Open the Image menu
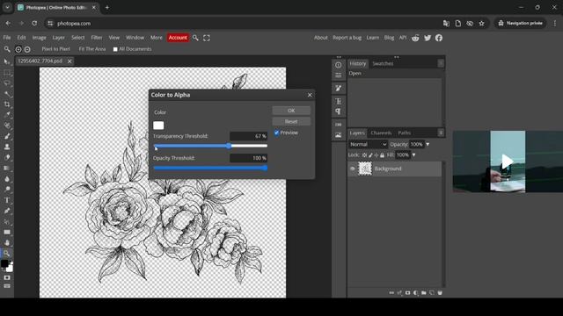This screenshot has height=316, width=563. coord(39,38)
